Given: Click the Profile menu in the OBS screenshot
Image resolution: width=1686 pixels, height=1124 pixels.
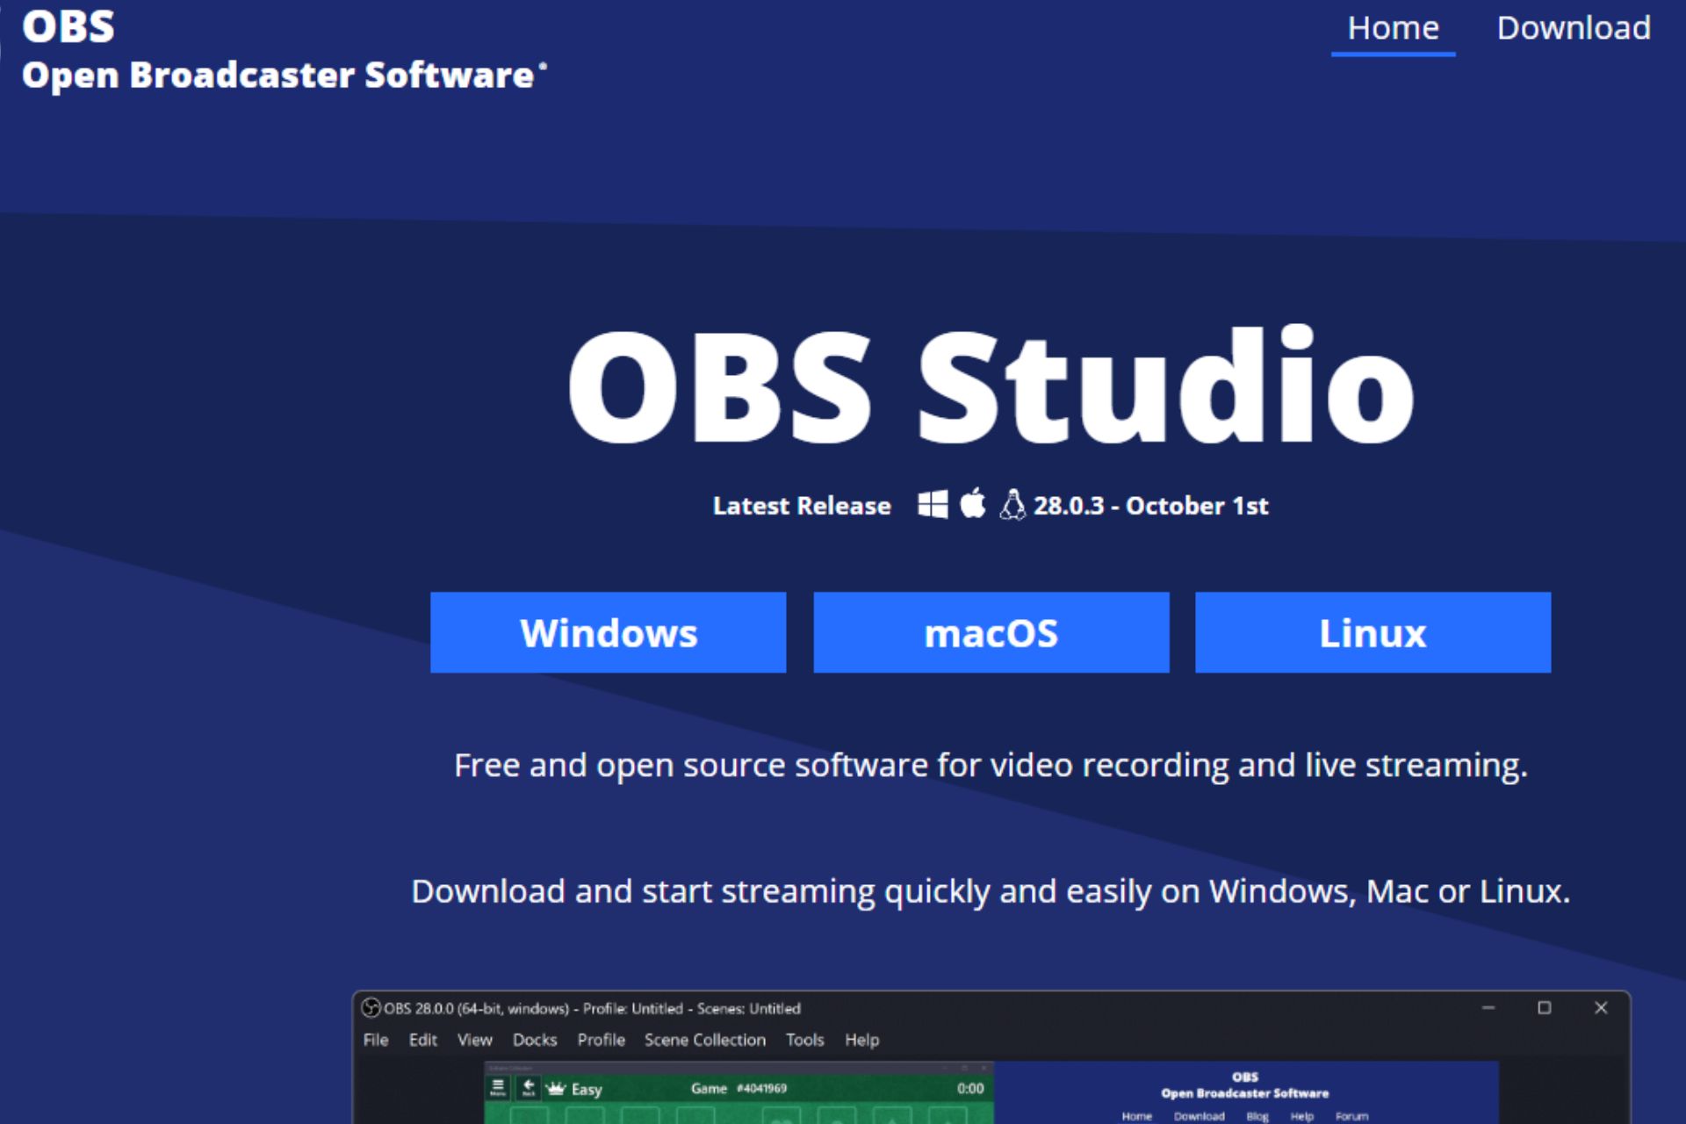Looking at the screenshot, I should click(x=602, y=1040).
